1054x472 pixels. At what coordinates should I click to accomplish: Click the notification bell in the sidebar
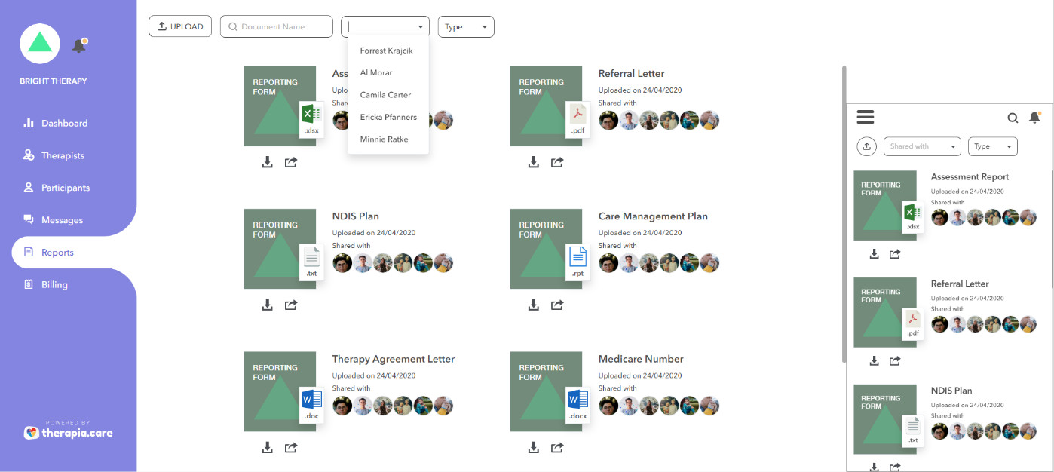tap(78, 46)
